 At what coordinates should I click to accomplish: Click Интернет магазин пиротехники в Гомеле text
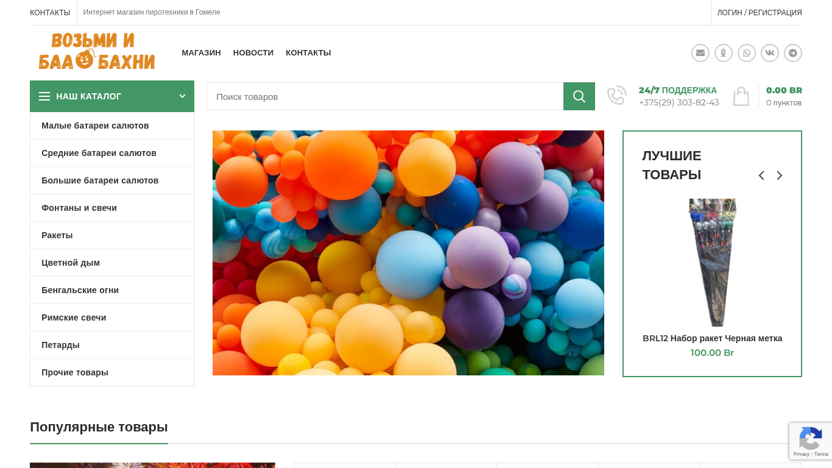[152, 12]
